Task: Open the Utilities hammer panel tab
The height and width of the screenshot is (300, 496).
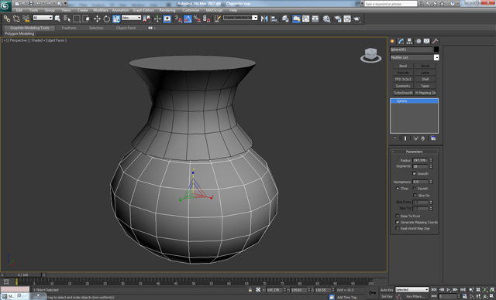Action: point(436,41)
